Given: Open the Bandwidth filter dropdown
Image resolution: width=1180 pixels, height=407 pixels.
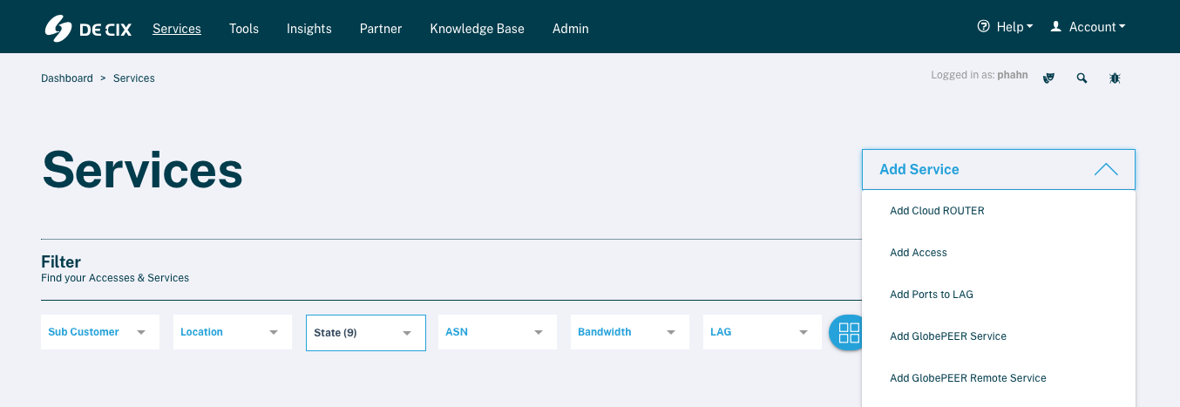Looking at the screenshot, I should pos(629,332).
